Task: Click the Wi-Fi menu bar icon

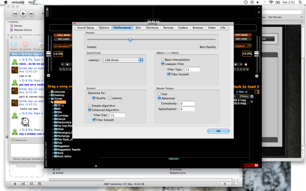Action: point(271,2)
